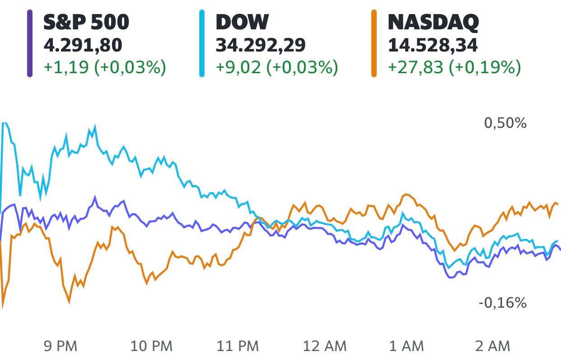Click the DOW change +9,02 (+0,03%)
Viewport: 561px width, 361px height.
coord(277,67)
